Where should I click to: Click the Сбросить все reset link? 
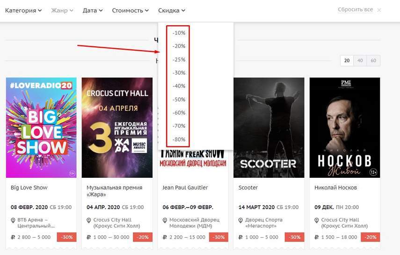tap(355, 10)
